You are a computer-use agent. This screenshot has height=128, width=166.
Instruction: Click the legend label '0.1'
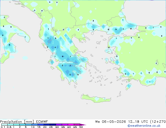coord(3,127)
